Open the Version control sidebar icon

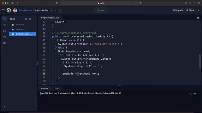[4, 25]
